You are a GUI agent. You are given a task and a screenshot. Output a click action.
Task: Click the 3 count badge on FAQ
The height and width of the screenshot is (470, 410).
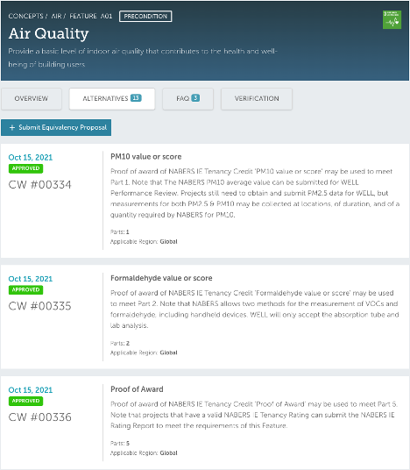tap(195, 98)
